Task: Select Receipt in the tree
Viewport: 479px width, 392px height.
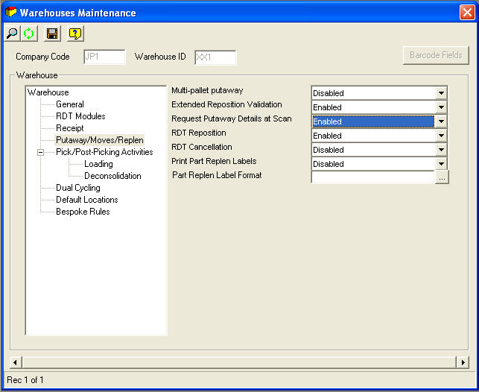Action: point(69,128)
